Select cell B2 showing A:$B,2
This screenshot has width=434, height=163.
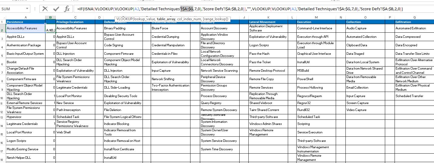pyautogui.click(x=50, y=28)
